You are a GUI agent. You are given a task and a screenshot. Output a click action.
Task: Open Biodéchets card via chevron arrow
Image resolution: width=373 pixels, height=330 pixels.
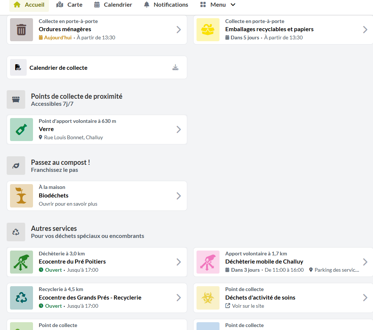coord(179,196)
